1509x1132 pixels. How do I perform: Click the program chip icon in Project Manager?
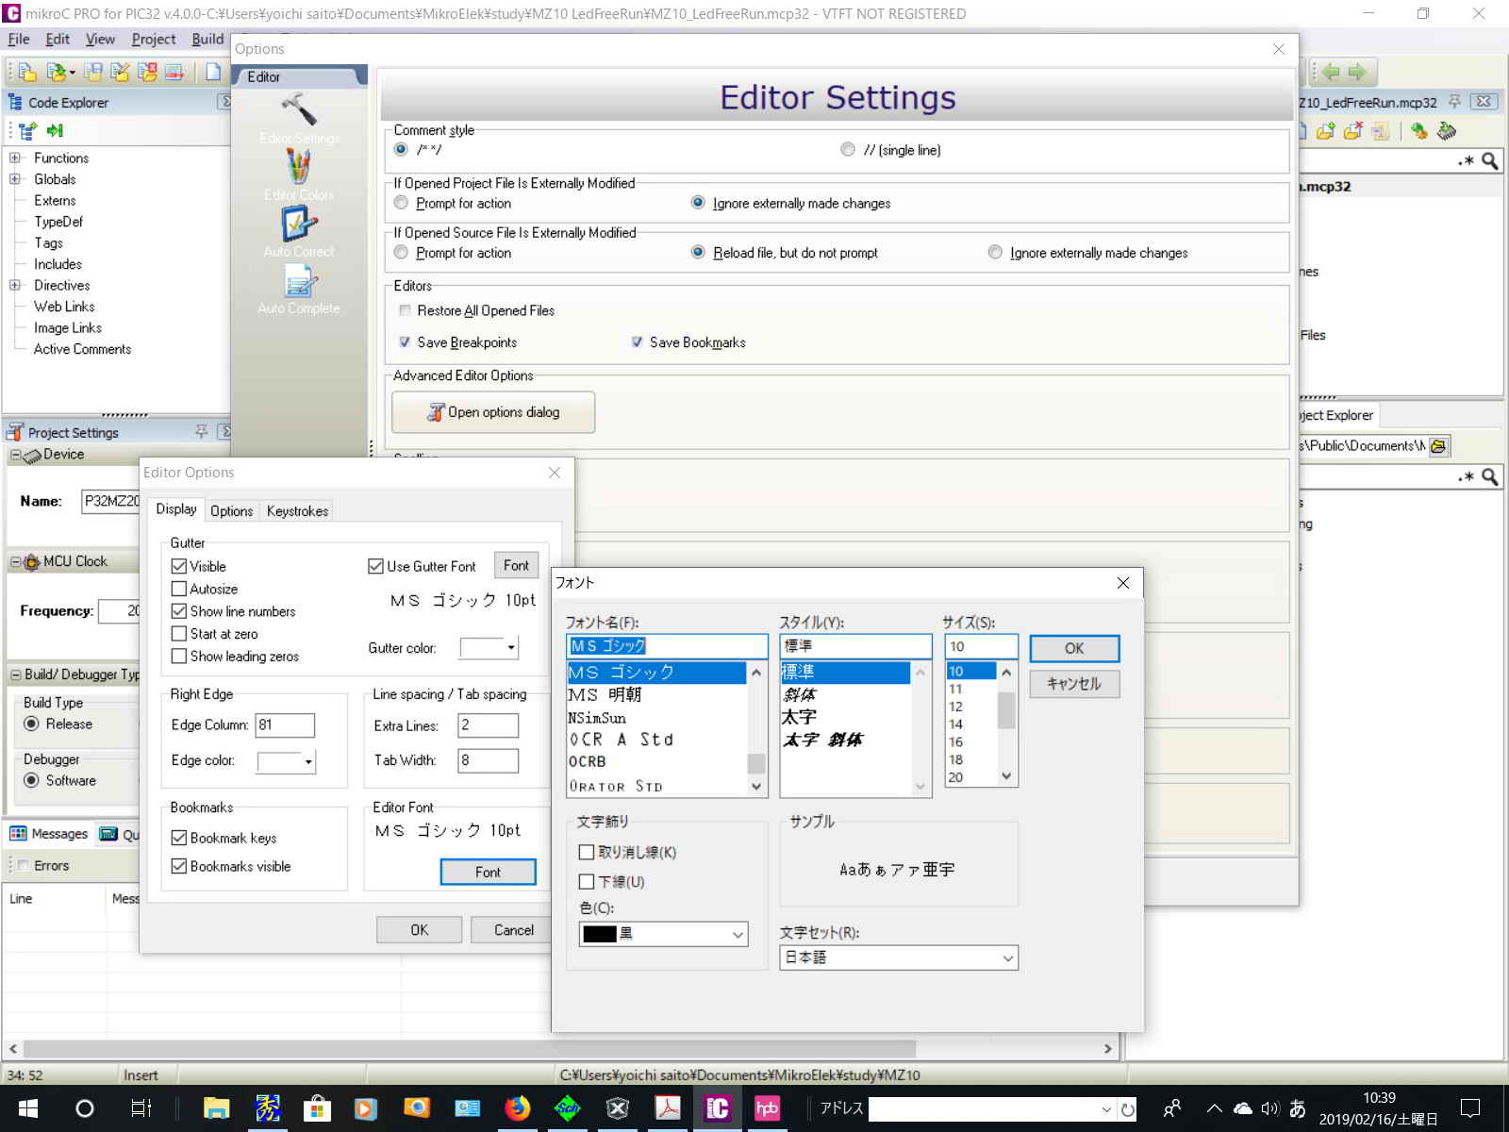coord(1446,131)
